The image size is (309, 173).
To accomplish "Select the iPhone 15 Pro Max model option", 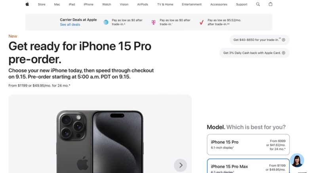I will pos(248,166).
